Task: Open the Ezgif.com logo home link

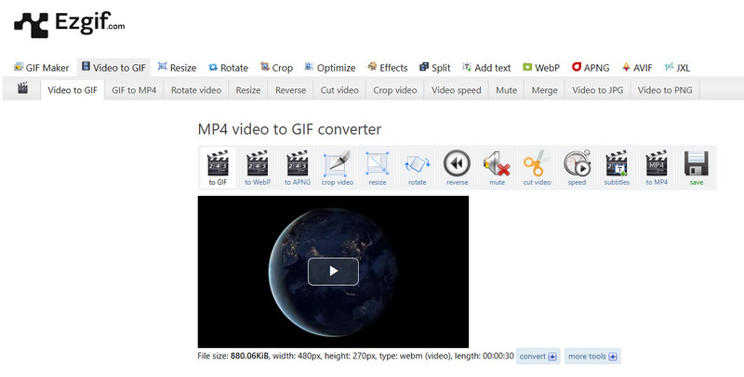Action: [69, 24]
